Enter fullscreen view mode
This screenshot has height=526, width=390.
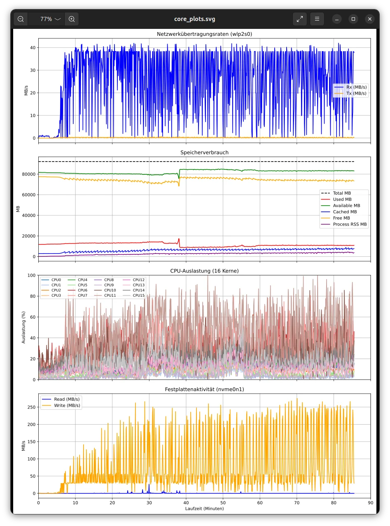tap(300, 19)
